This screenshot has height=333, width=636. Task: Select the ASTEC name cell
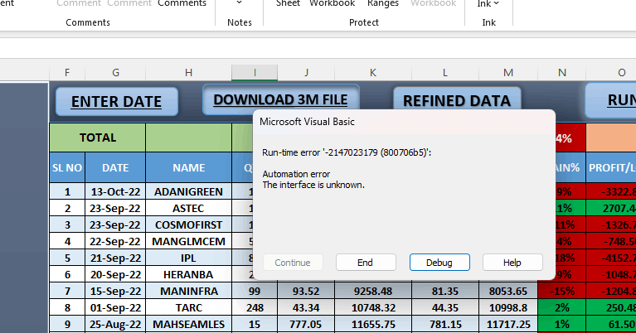coord(188,208)
